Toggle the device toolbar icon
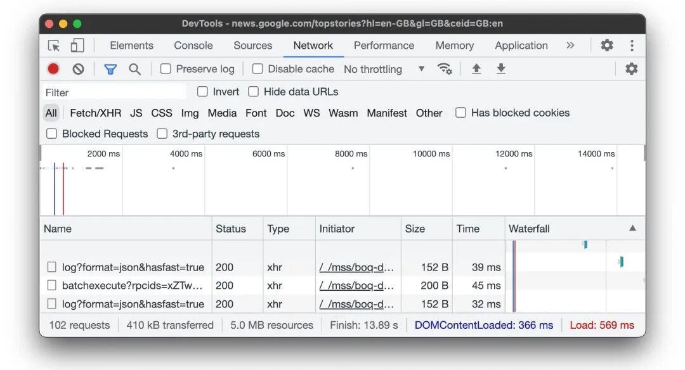The width and height of the screenshot is (685, 370). click(x=77, y=46)
